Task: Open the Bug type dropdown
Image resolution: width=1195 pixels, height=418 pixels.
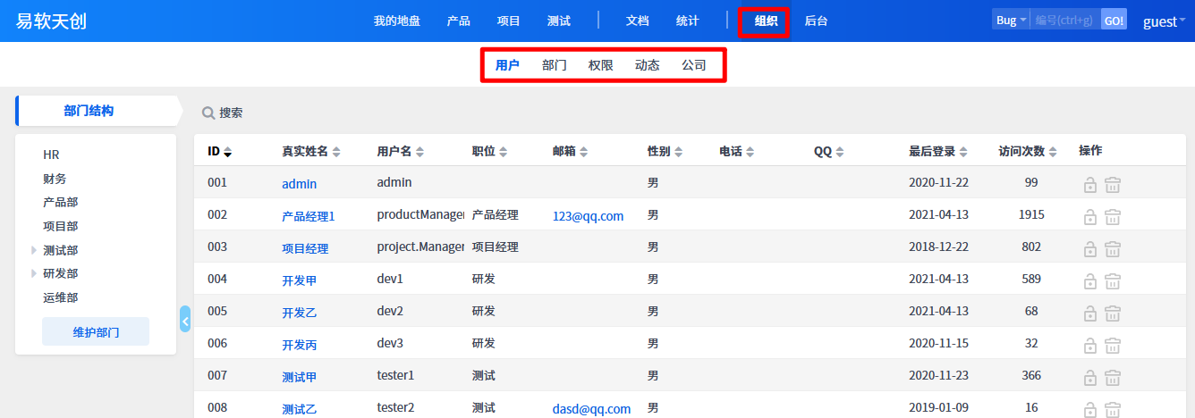Action: point(1011,21)
